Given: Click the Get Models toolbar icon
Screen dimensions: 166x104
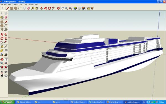Looking at the screenshot, I should click(x=88, y=8).
